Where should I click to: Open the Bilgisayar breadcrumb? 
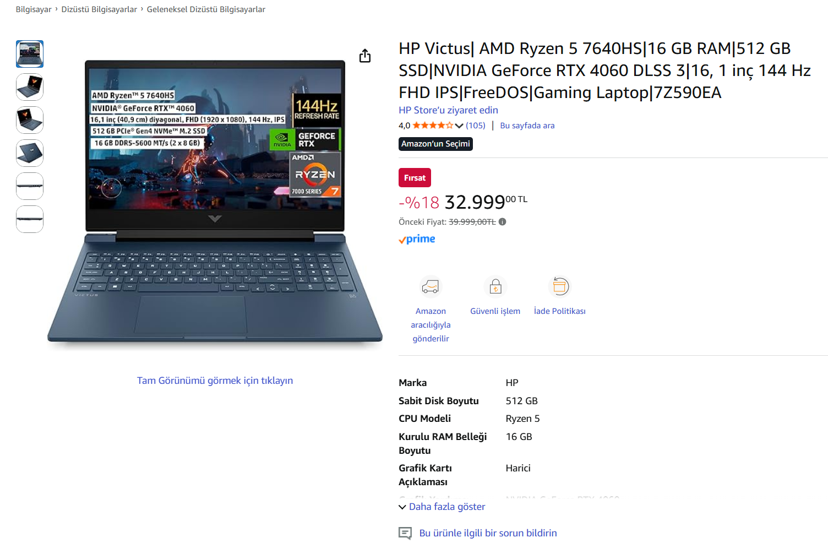[34, 9]
